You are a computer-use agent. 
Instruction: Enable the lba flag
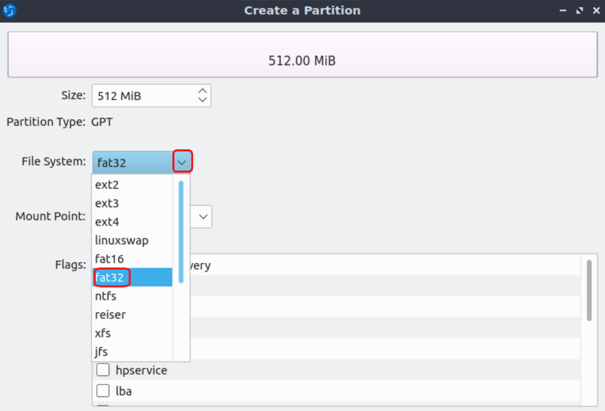pyautogui.click(x=103, y=390)
